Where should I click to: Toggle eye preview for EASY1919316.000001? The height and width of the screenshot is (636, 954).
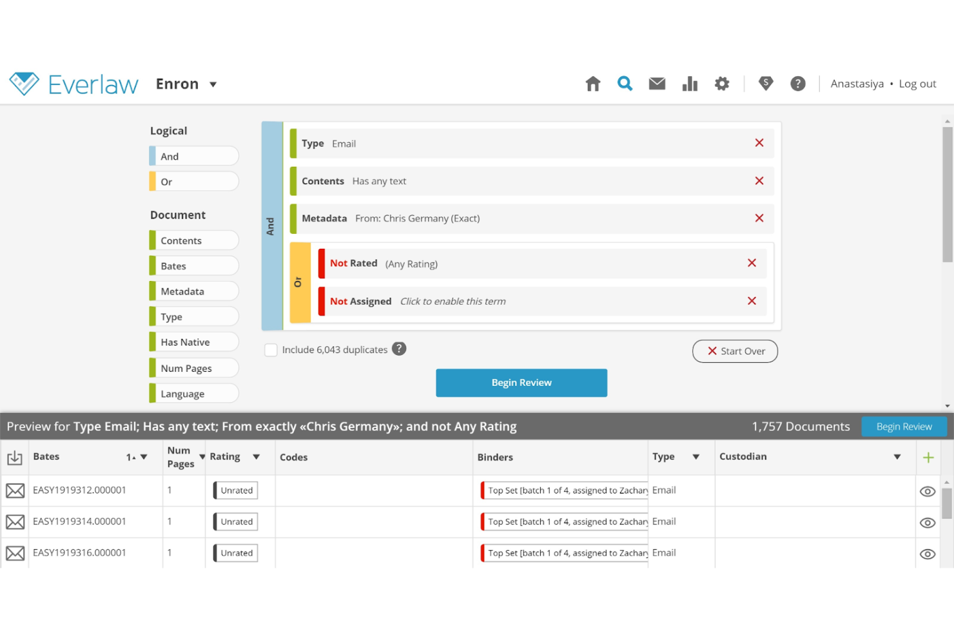click(x=927, y=554)
